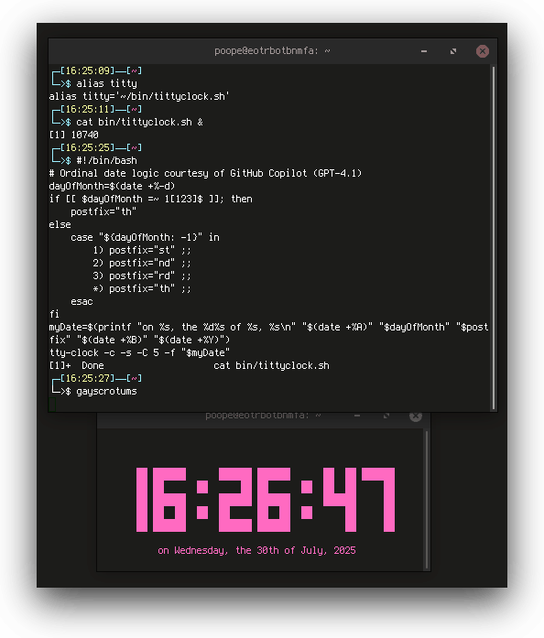The height and width of the screenshot is (638, 544).
Task: Click the clock window's vertical scrollbar
Action: (x=427, y=500)
